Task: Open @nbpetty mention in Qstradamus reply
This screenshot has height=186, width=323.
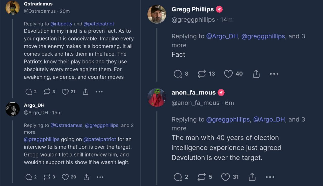Action: [61, 24]
